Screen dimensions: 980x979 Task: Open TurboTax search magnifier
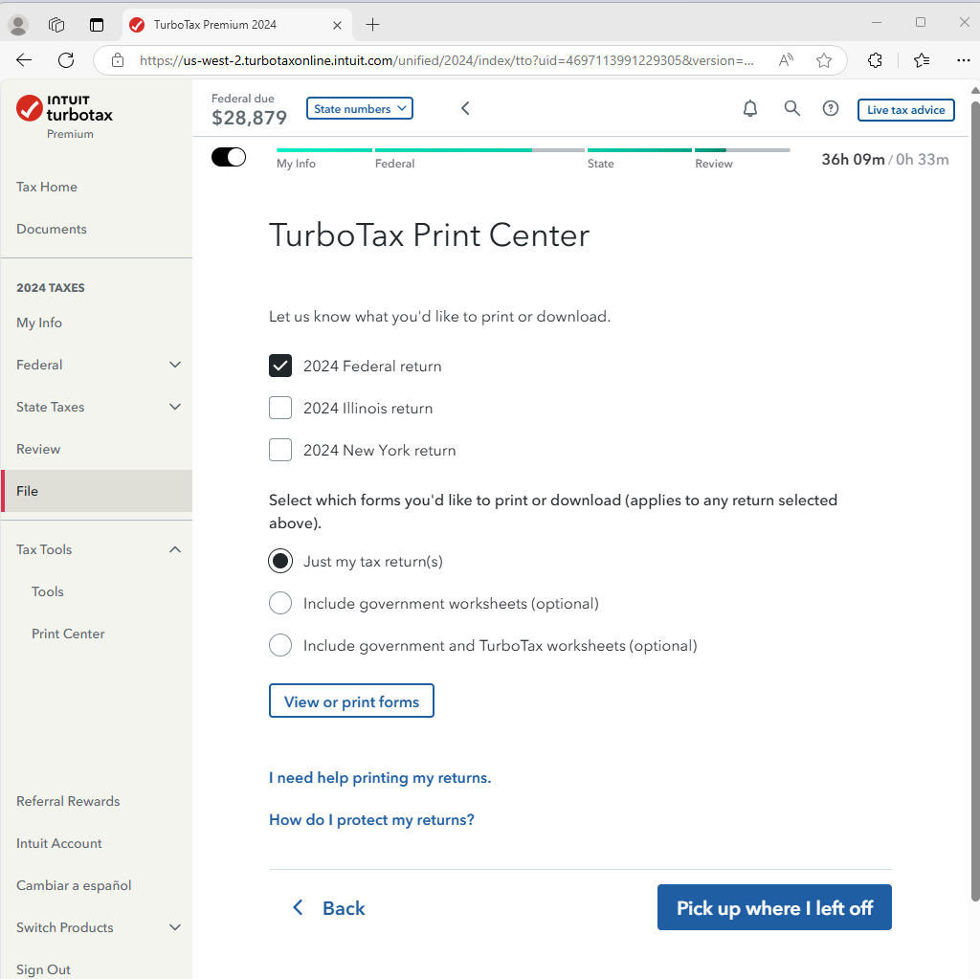791,108
